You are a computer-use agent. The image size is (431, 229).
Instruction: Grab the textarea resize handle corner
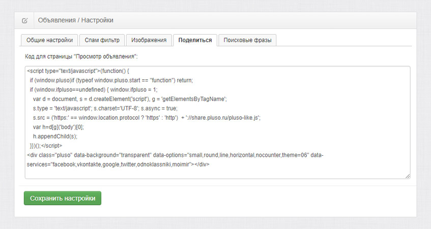408,176
